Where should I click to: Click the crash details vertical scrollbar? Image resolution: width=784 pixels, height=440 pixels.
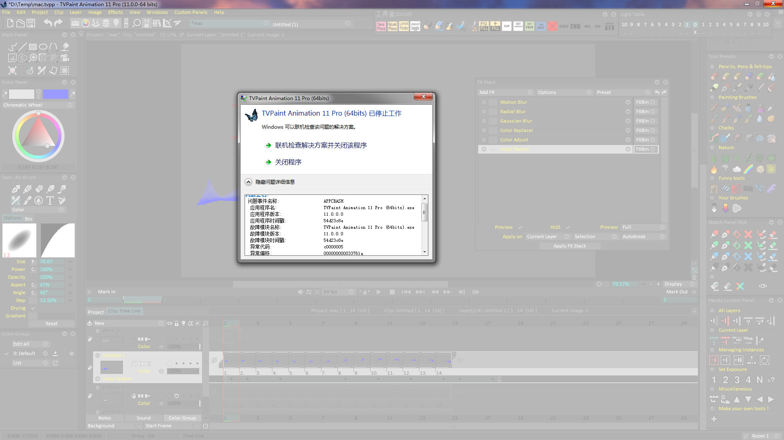[425, 224]
